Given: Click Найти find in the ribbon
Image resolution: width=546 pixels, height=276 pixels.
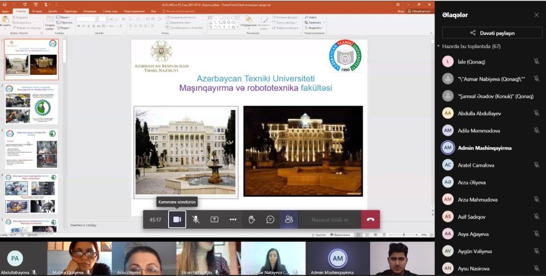Looking at the screenshot, I should (x=311, y=17).
